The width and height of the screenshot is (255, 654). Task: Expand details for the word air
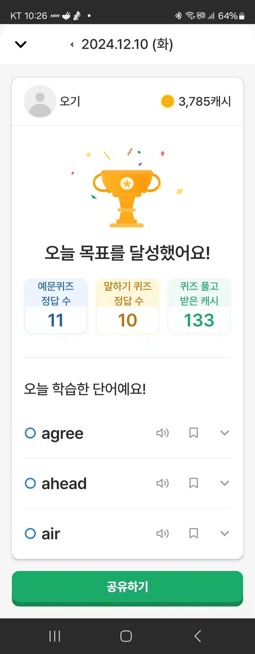[225, 533]
